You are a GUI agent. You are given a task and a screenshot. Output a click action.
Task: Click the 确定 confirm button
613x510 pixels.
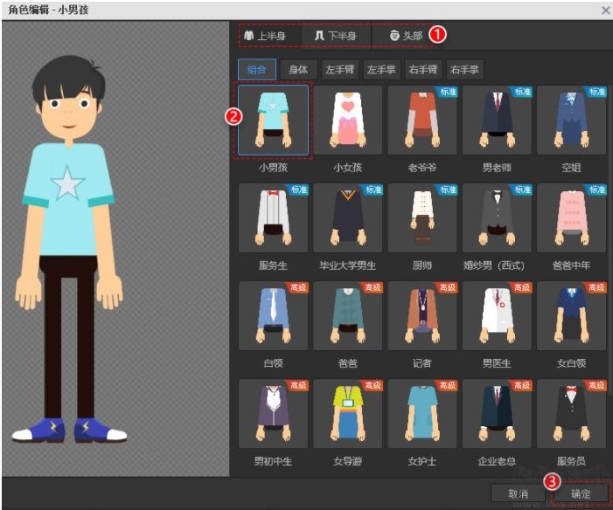click(x=581, y=493)
